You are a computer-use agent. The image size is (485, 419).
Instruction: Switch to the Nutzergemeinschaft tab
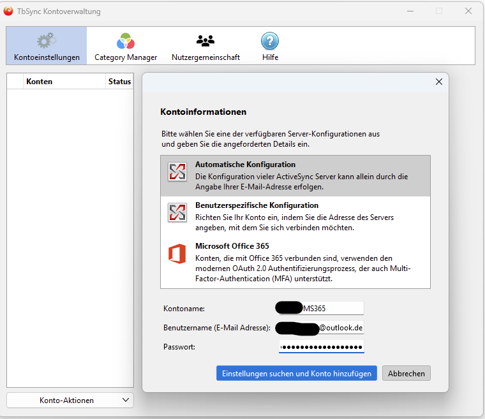pyautogui.click(x=205, y=46)
